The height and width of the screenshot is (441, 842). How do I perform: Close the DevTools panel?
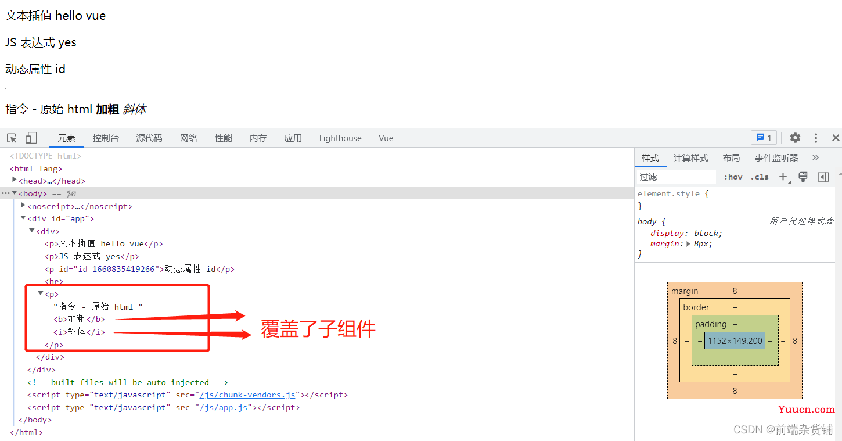tap(836, 138)
